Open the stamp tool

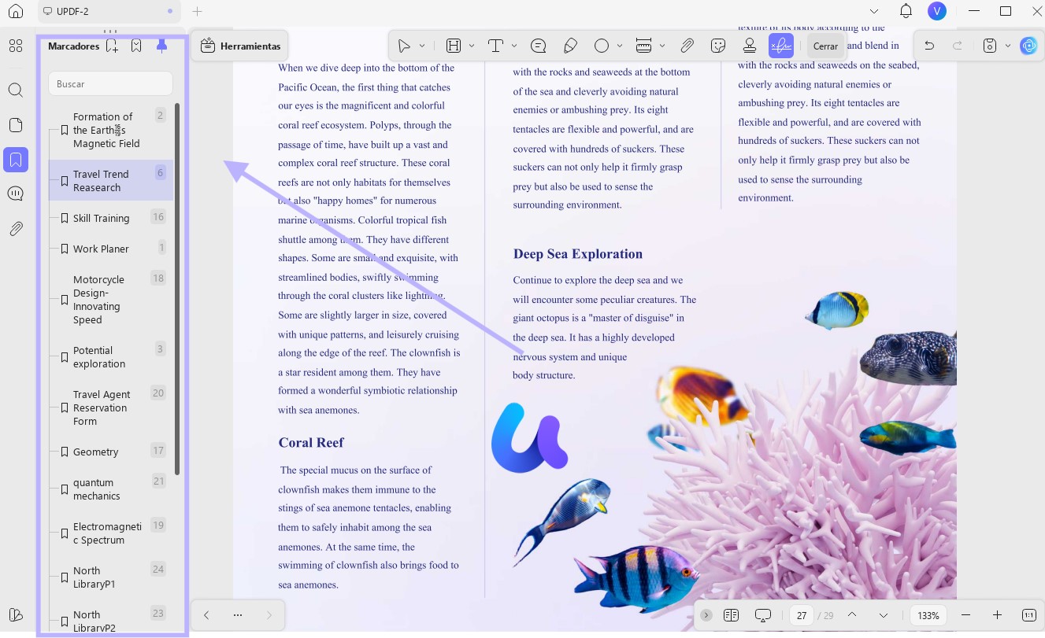pyautogui.click(x=750, y=46)
